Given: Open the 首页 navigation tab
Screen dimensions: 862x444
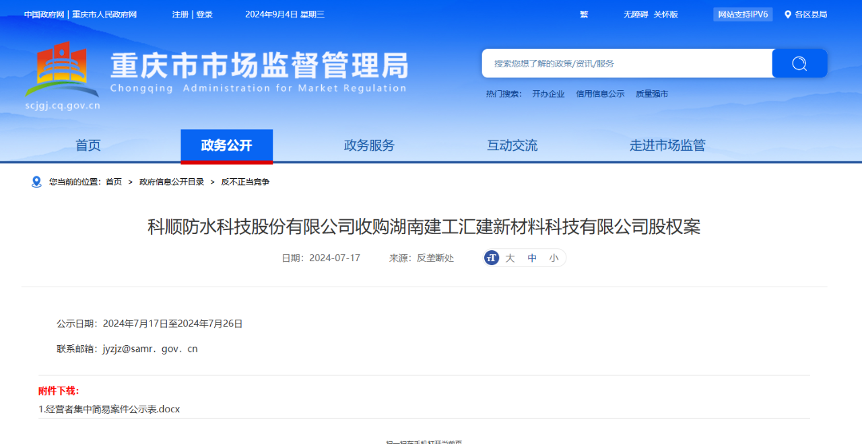Looking at the screenshot, I should point(88,145).
